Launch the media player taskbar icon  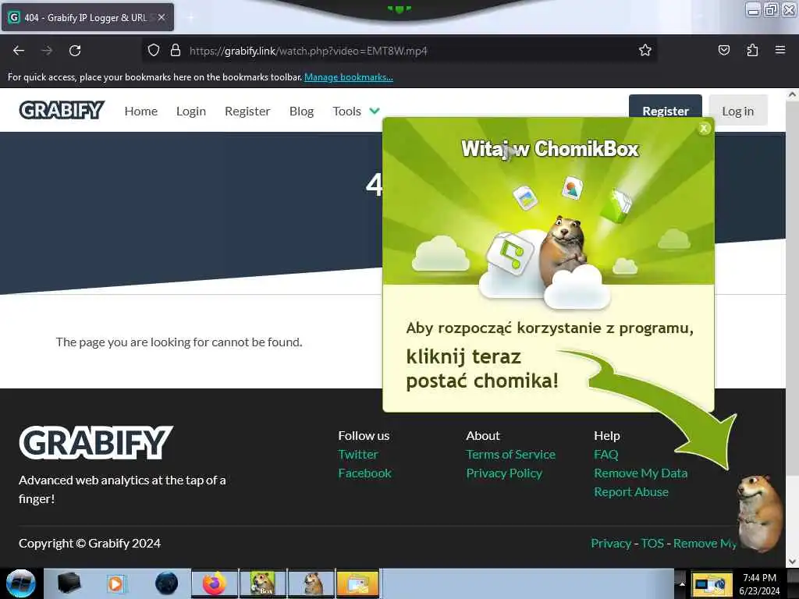115,583
